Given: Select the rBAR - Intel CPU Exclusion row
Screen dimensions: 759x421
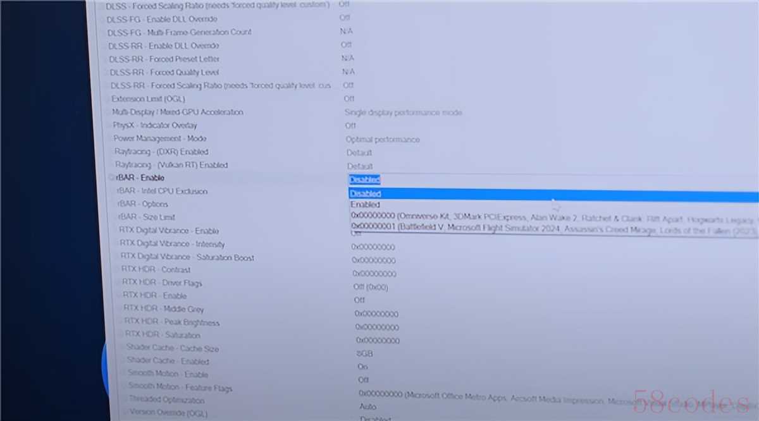Looking at the screenshot, I should tap(163, 191).
